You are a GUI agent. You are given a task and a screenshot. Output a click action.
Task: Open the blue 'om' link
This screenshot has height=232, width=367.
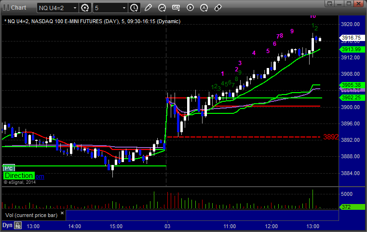pyautogui.click(x=40, y=176)
